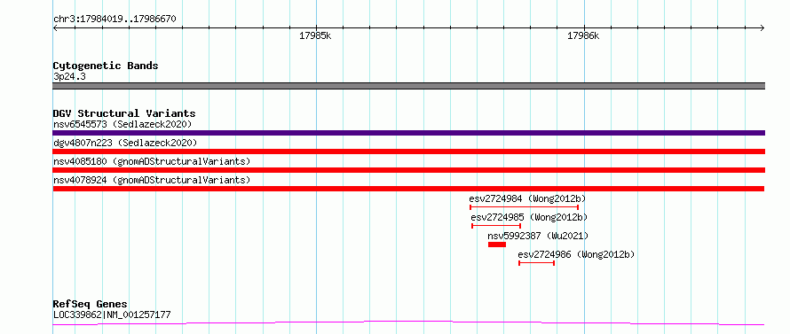The image size is (790, 334).
Task: Open the esv2724986 (Wong2012b) label
Action: pyautogui.click(x=576, y=254)
